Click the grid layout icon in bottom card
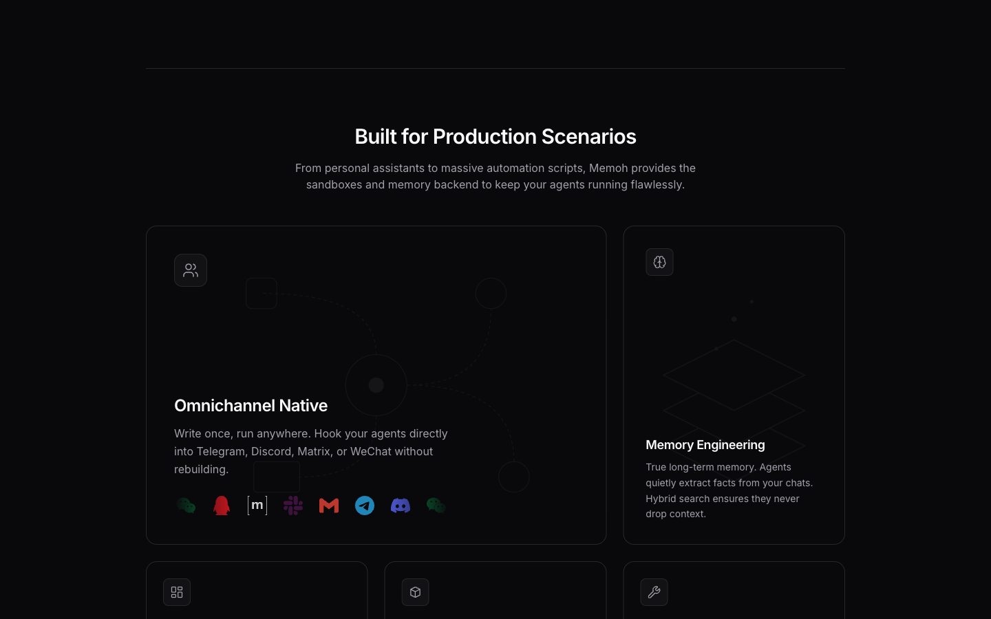This screenshot has width=991, height=619. [177, 592]
